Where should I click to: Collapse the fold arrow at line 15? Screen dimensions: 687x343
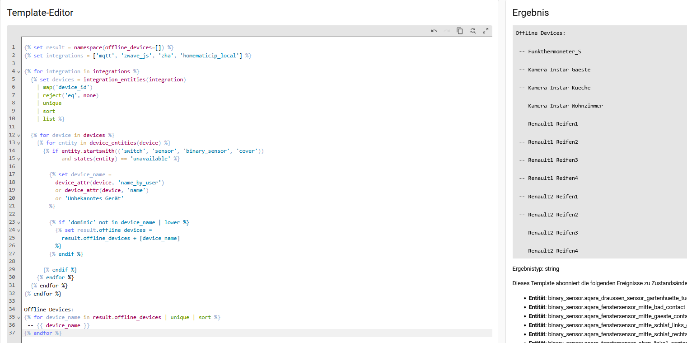coord(19,159)
